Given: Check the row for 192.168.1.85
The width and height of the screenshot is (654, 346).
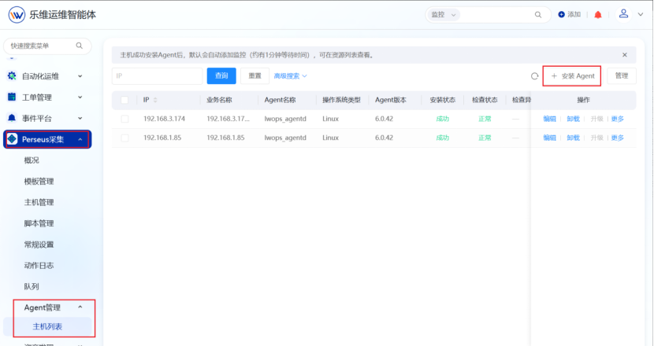Looking at the screenshot, I should (124, 138).
